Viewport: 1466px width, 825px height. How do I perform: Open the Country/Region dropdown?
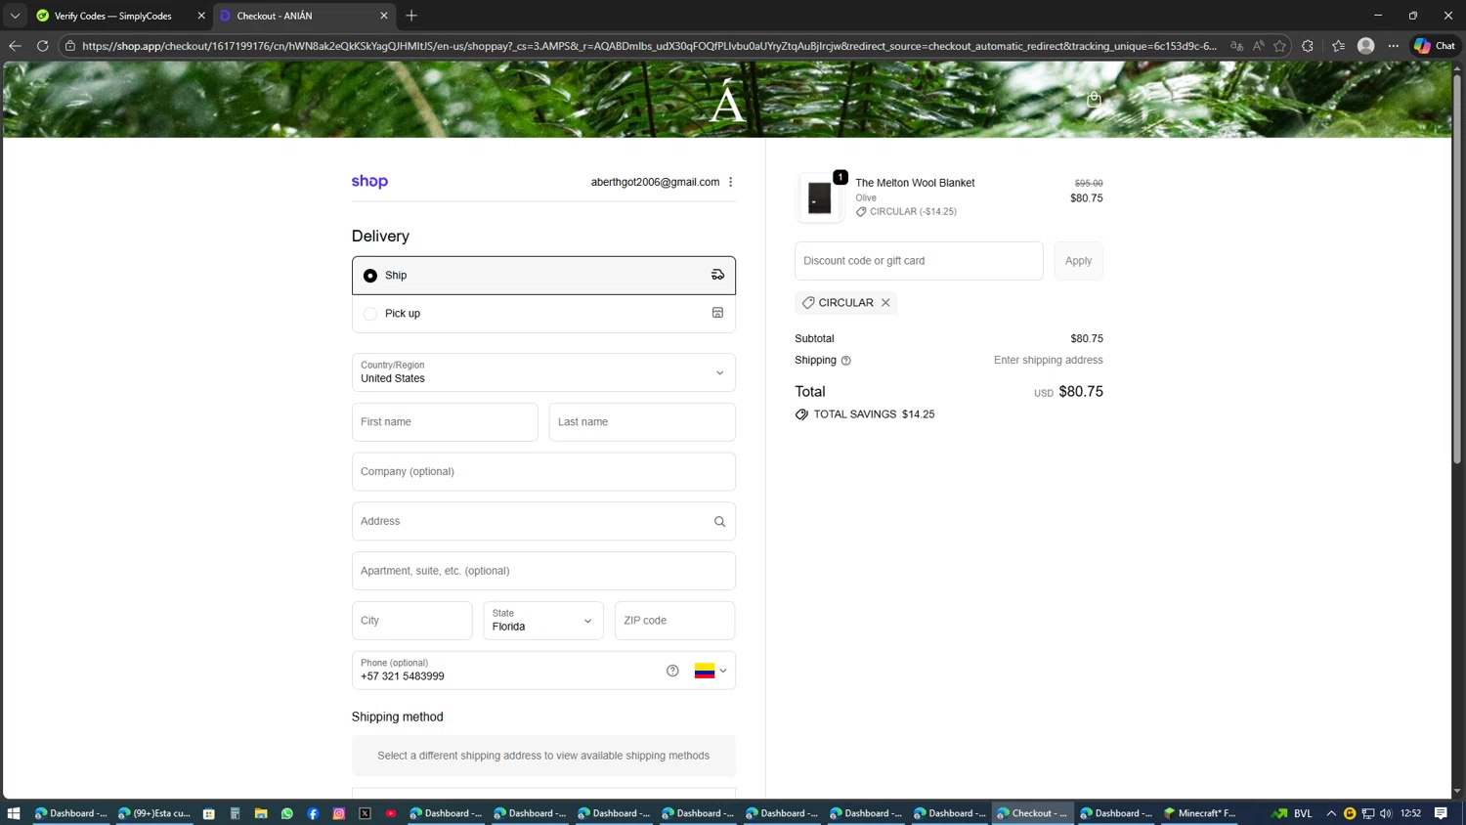(x=543, y=372)
